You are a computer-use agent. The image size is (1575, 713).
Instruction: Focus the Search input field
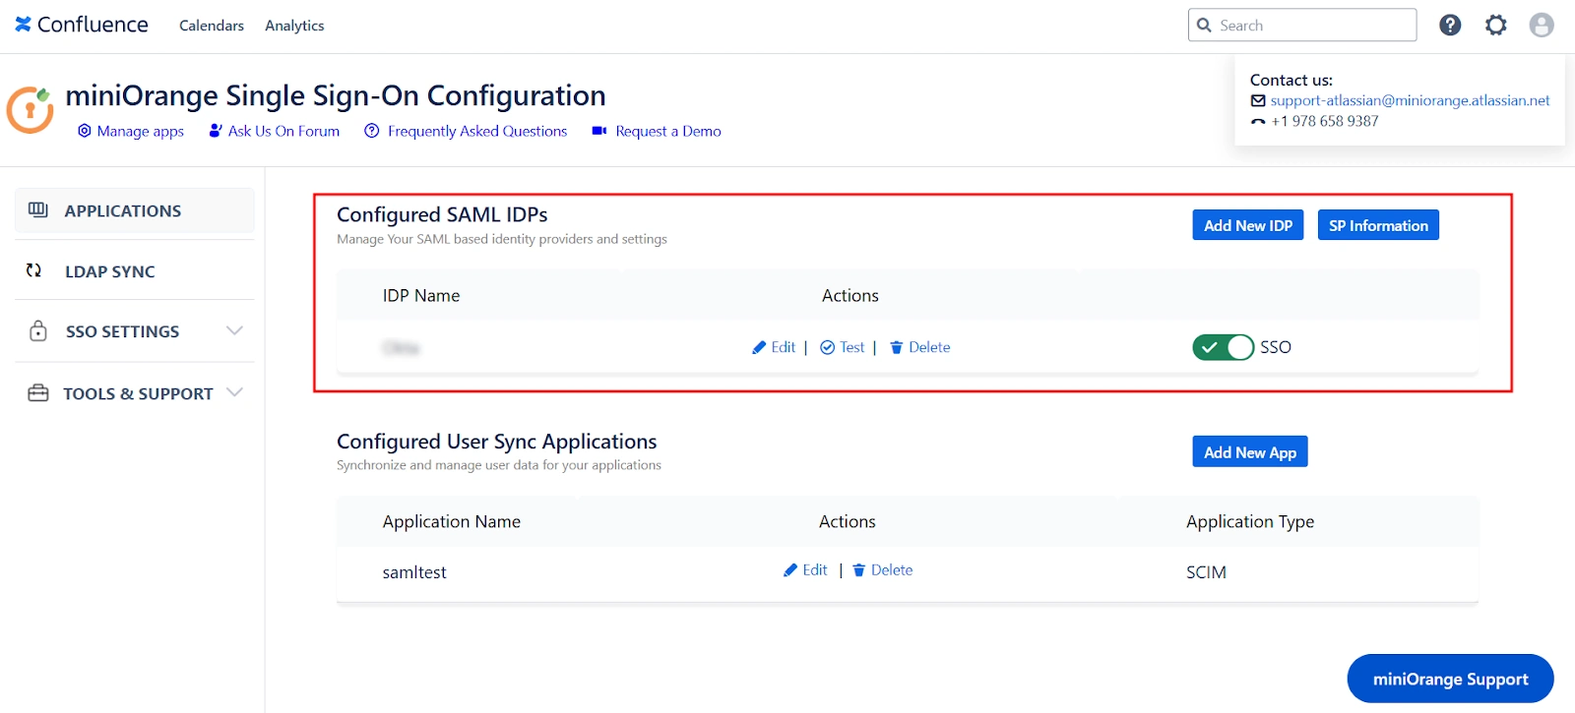coord(1302,25)
